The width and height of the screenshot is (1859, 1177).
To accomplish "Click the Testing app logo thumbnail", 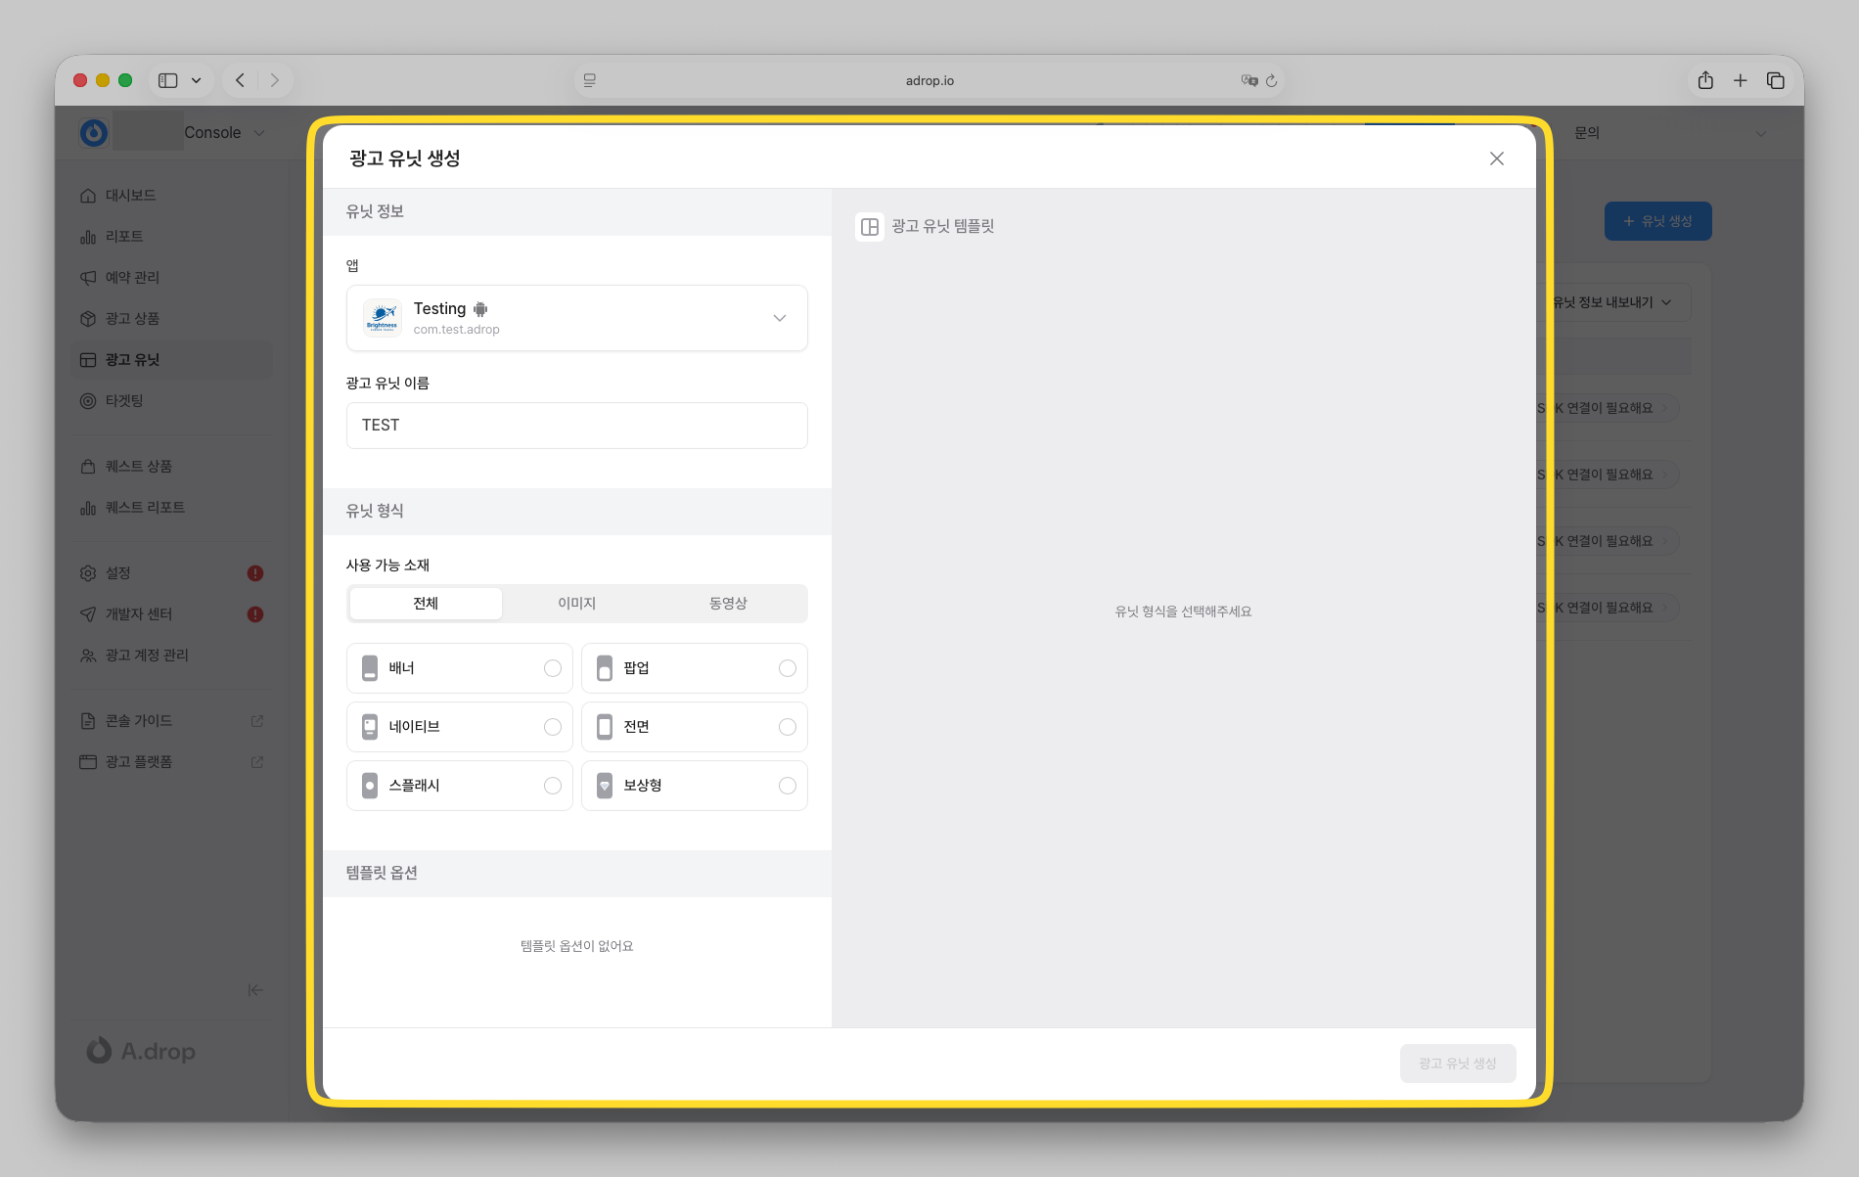I will pyautogui.click(x=383, y=318).
